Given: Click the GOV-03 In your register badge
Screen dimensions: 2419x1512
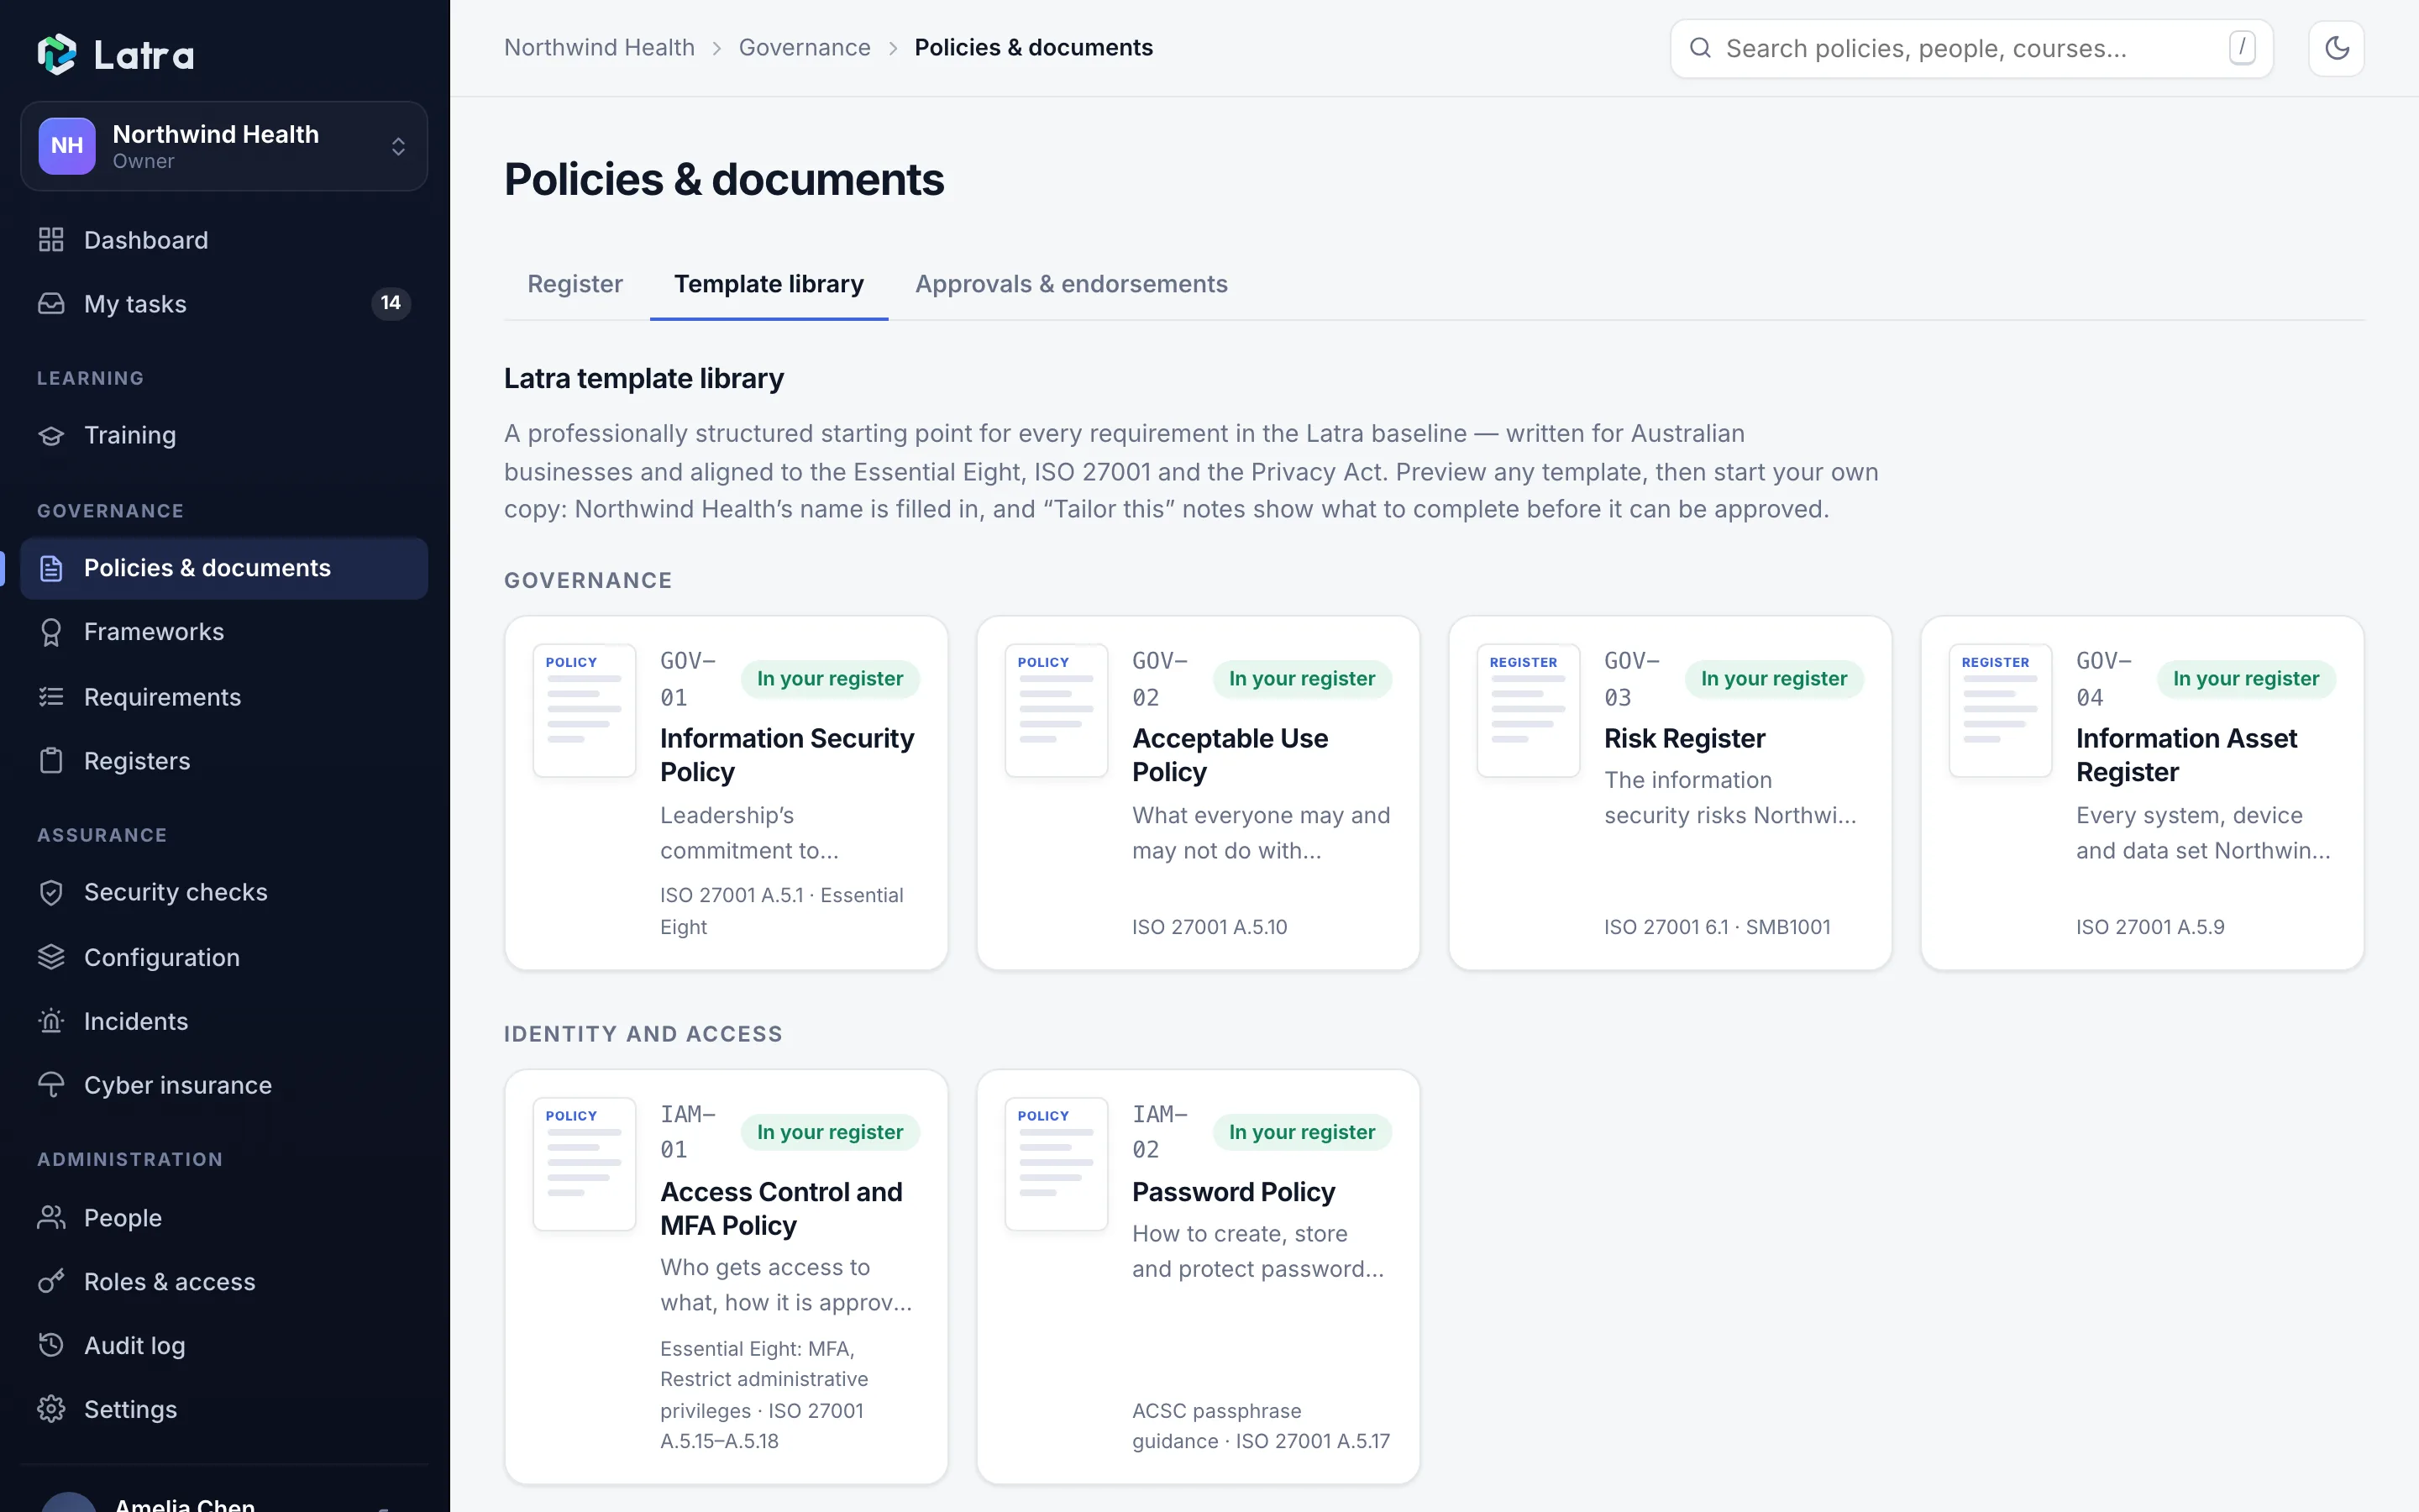Looking at the screenshot, I should click(x=1774, y=679).
